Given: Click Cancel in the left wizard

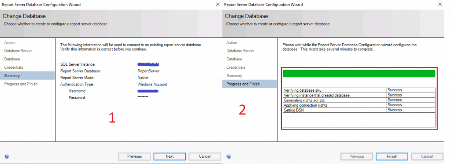Looking at the screenshot, I should [x=205, y=157].
